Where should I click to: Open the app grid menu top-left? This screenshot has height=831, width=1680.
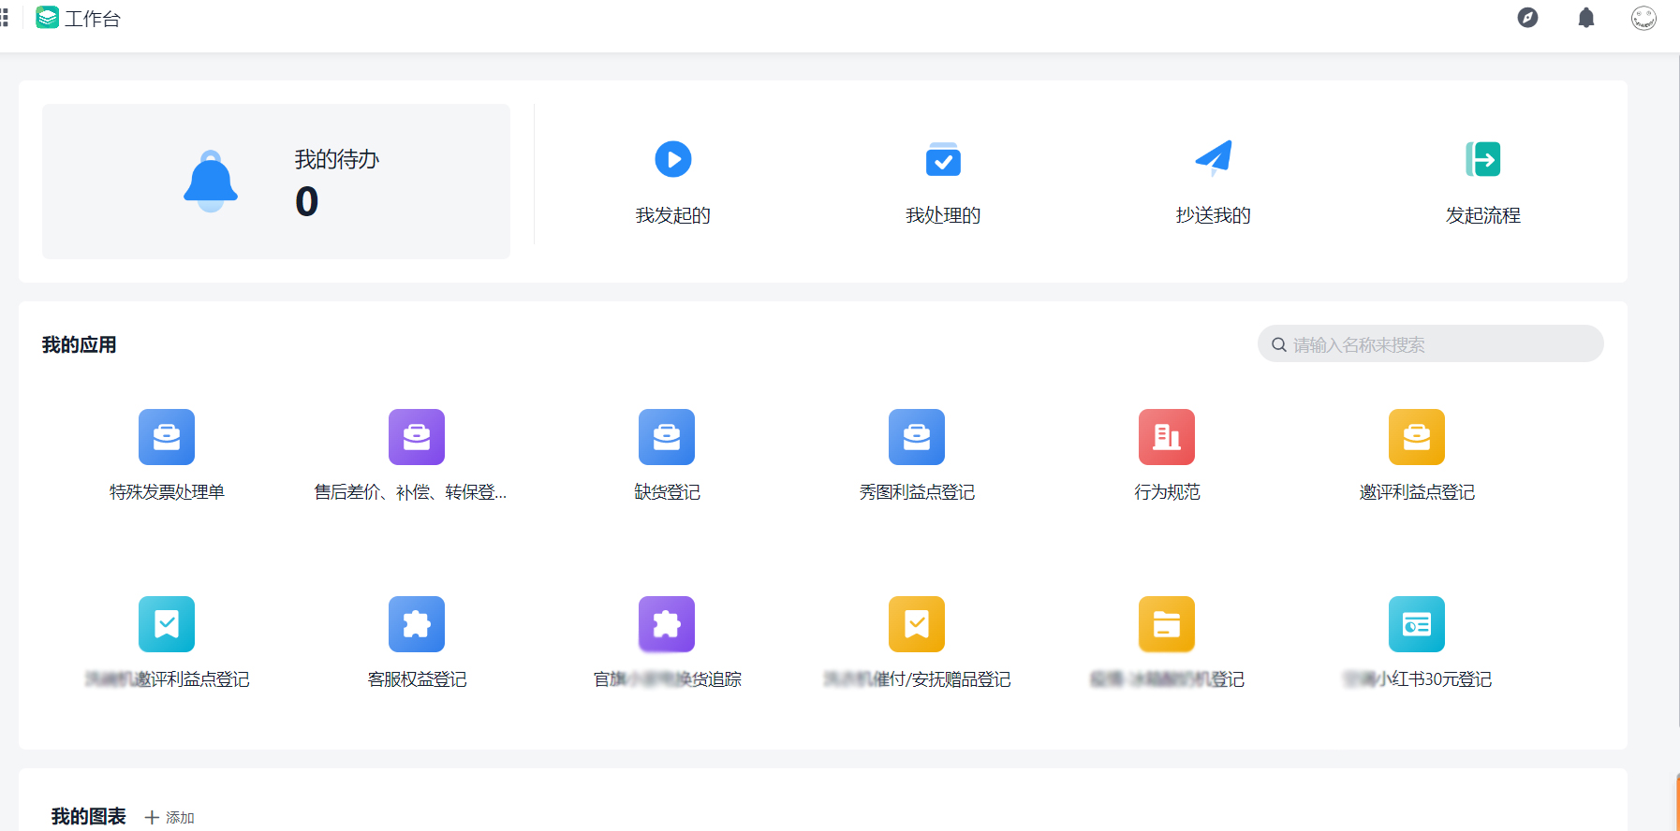[x=5, y=18]
